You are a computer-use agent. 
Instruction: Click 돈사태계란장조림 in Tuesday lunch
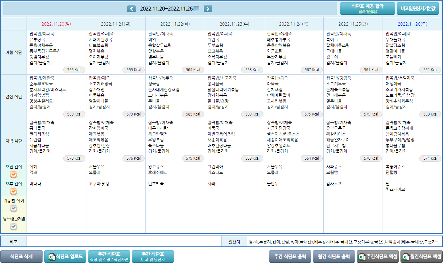coord(164,90)
